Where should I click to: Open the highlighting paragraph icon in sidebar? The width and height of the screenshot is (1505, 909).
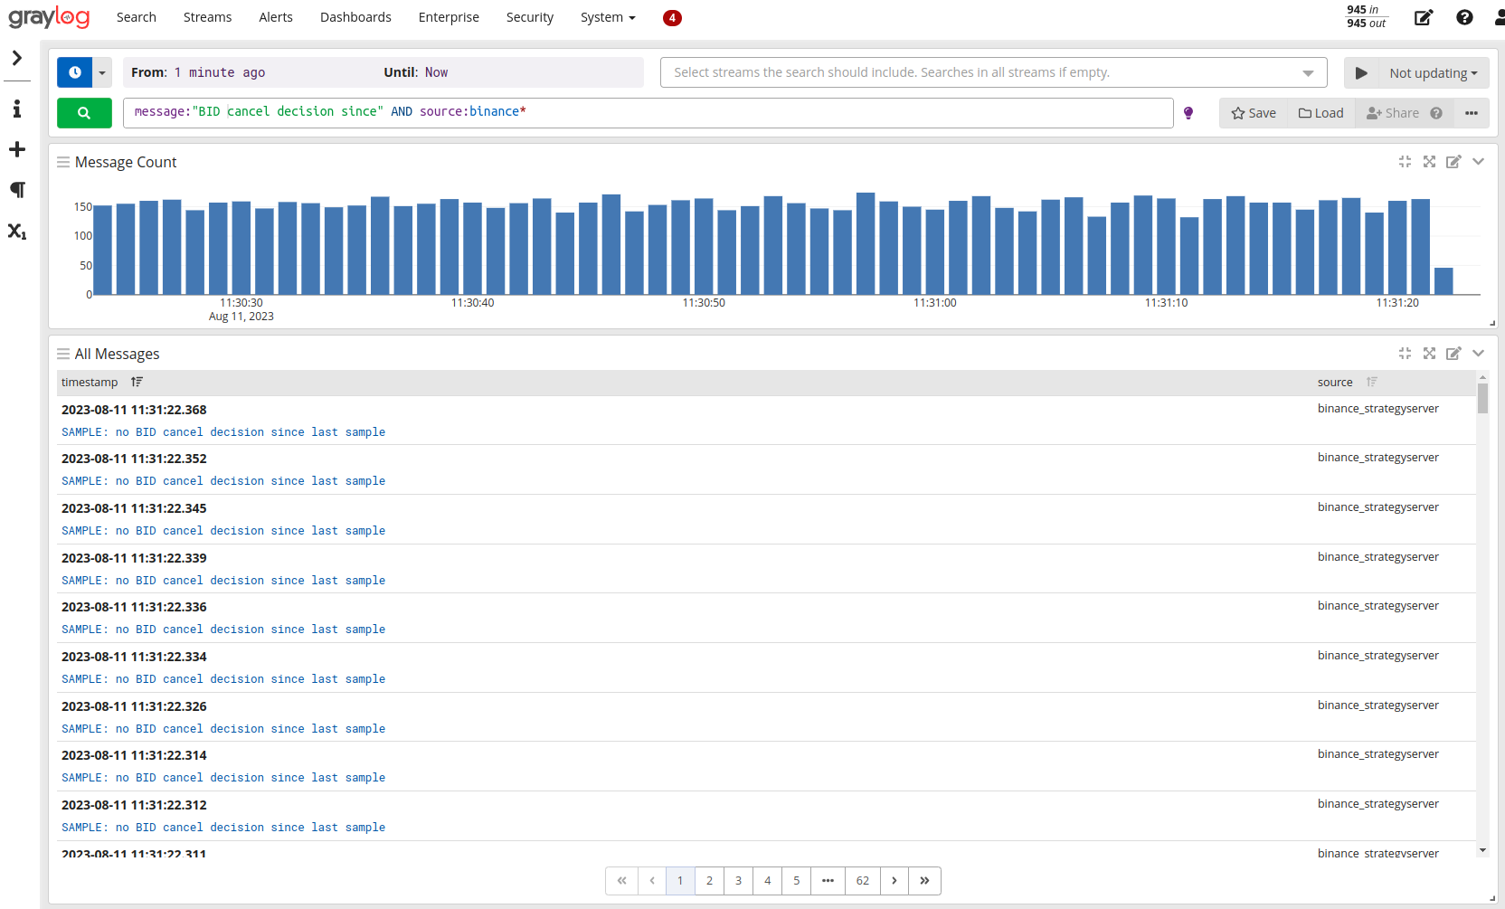(17, 190)
